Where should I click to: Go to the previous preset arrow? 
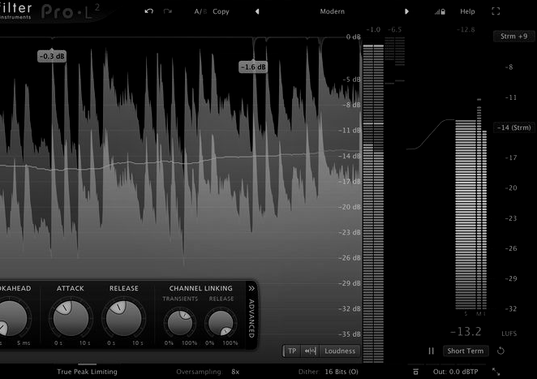pyautogui.click(x=257, y=11)
